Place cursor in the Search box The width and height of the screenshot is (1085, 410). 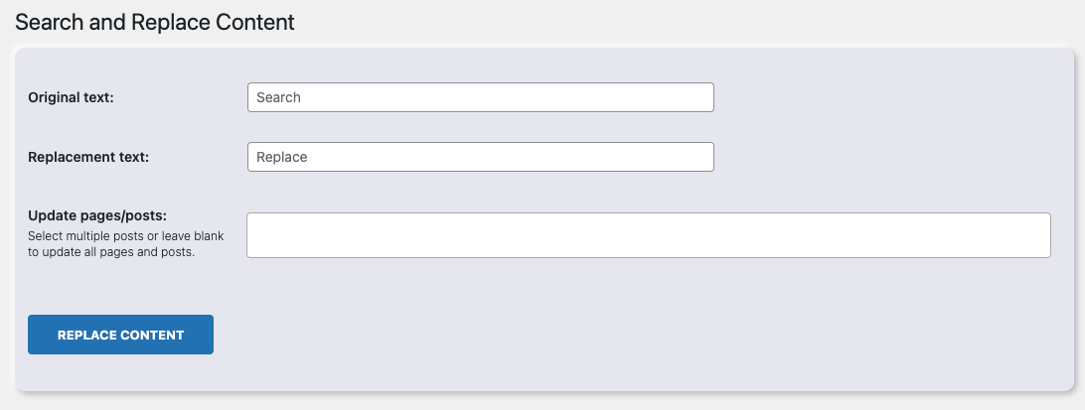pos(480,97)
